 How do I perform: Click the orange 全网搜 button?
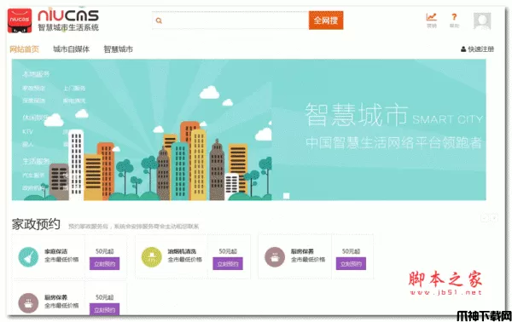[x=326, y=20]
